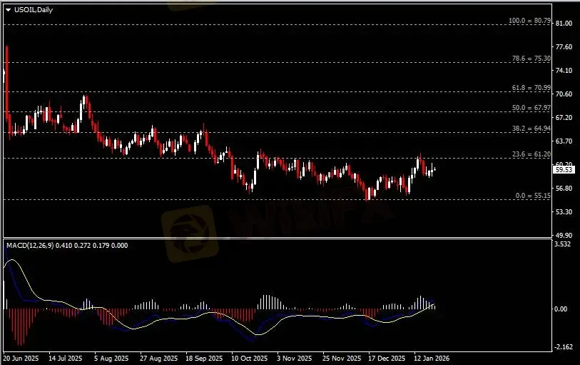
Task: Select the 100.0 = 80.79 Fibonacci label
Action: (529, 21)
